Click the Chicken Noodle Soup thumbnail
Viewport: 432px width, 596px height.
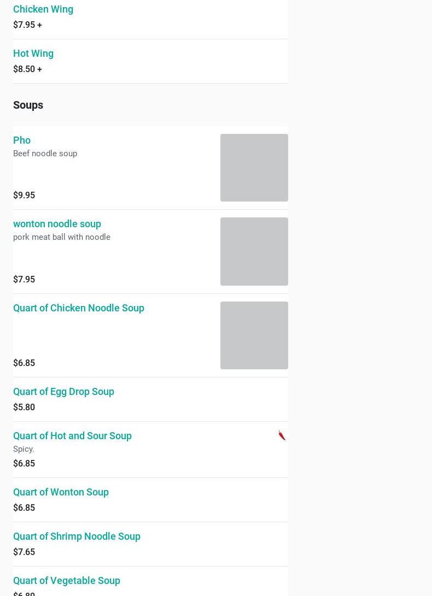pos(254,335)
